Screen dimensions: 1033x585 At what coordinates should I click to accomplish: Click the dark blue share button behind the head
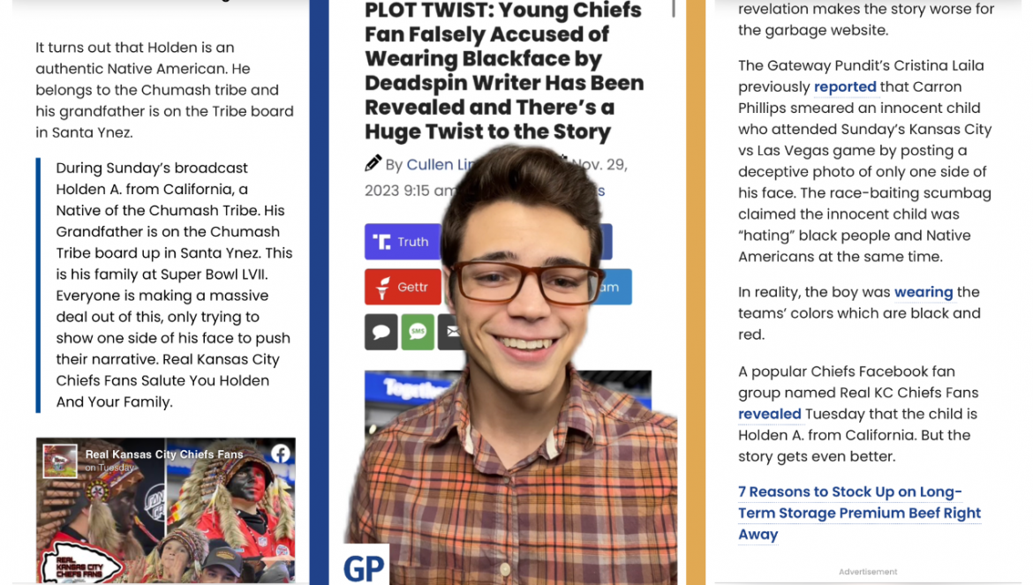606,242
